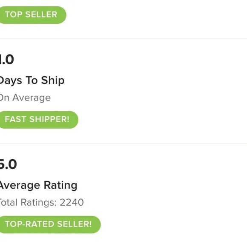Click the On Average subtext

(x=25, y=98)
